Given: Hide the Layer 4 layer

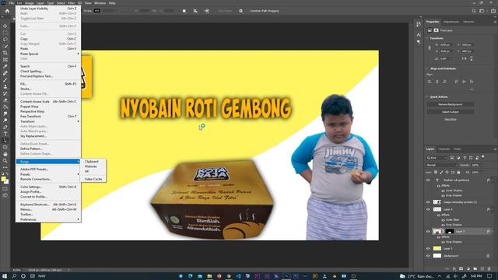Looking at the screenshot, I should (x=428, y=209).
